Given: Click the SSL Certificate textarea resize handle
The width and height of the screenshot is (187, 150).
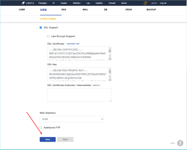Looking at the screenshot, I should pos(110,59).
